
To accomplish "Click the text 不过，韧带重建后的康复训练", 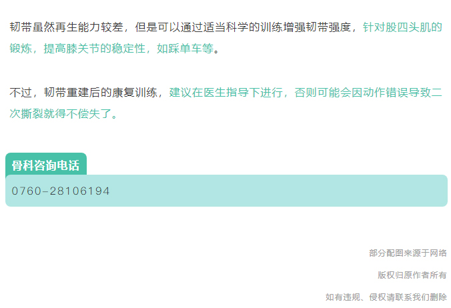I will 83,93.
